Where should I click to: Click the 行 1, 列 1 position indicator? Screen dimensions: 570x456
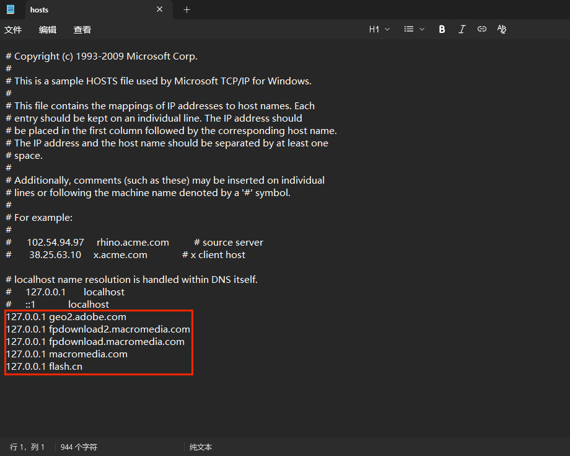pyautogui.click(x=27, y=447)
